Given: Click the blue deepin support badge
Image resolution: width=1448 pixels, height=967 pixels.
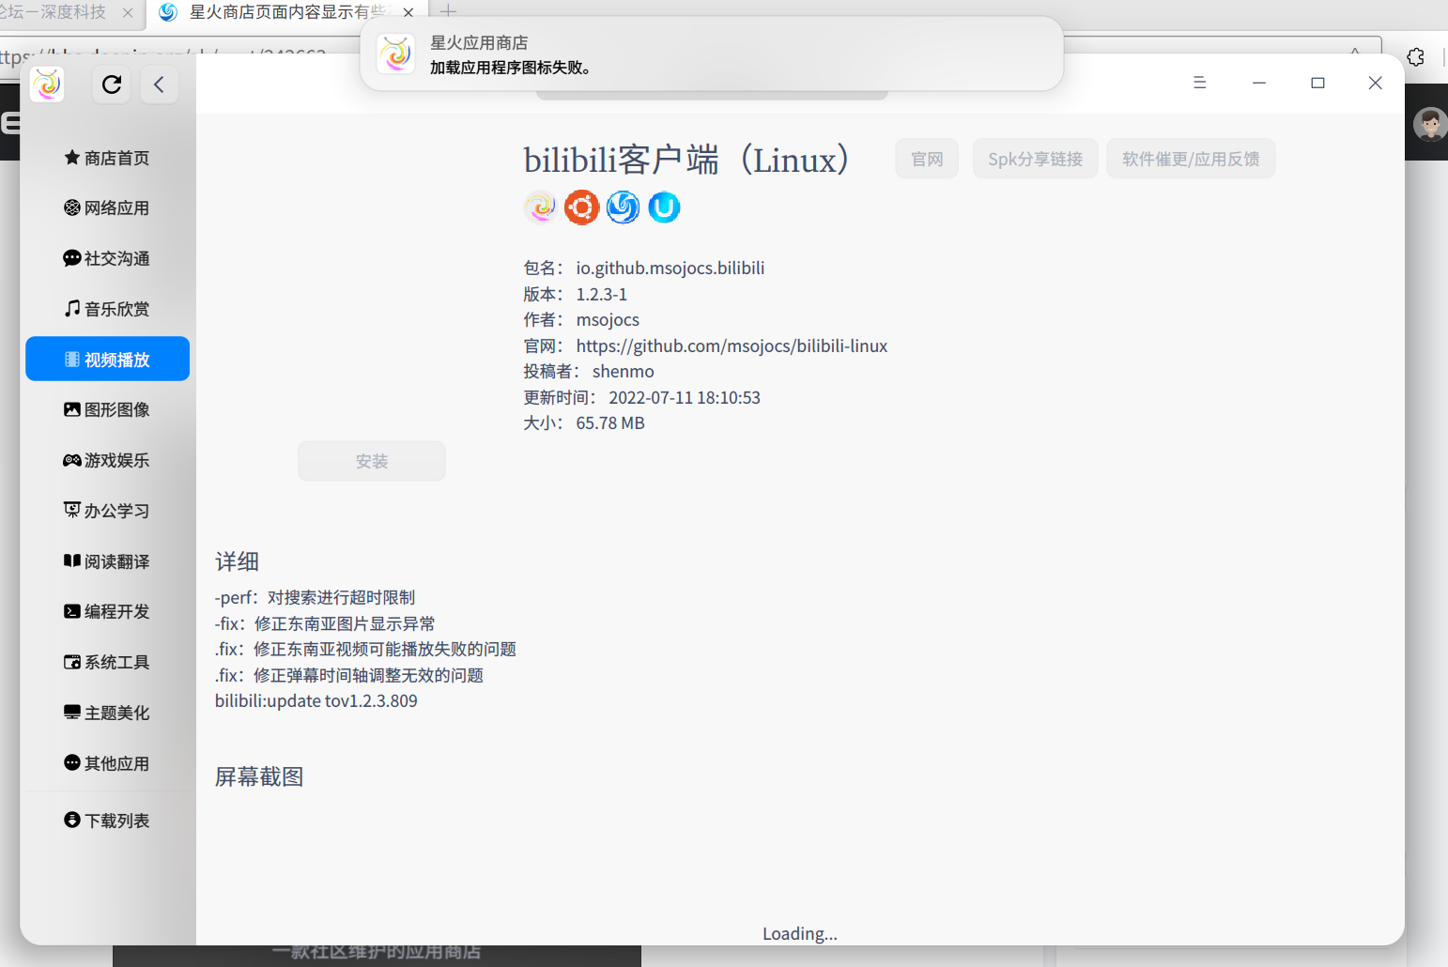Looking at the screenshot, I should pos(623,207).
